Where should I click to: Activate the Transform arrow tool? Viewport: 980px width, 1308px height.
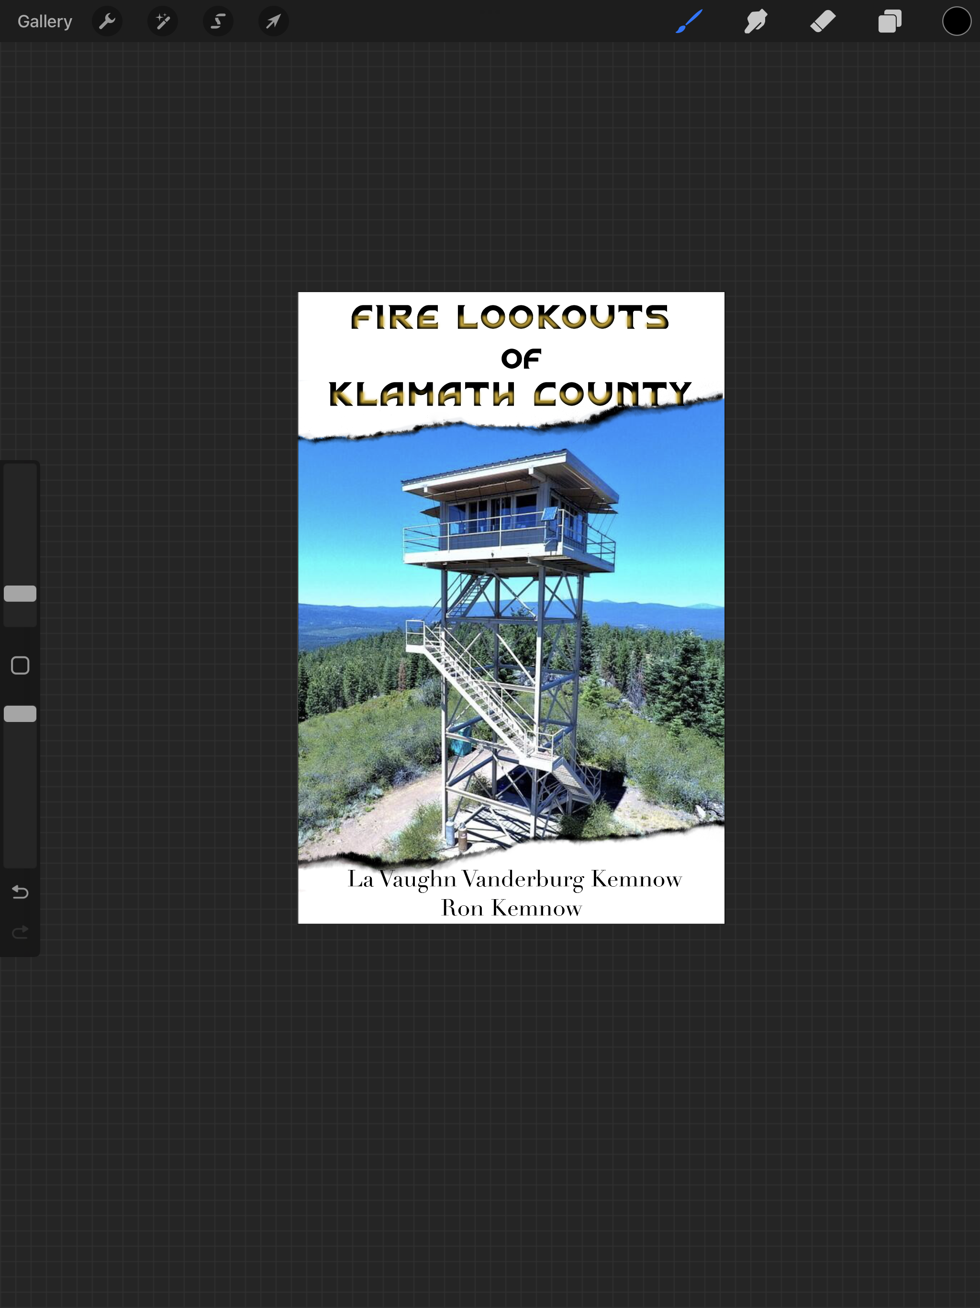tap(273, 22)
